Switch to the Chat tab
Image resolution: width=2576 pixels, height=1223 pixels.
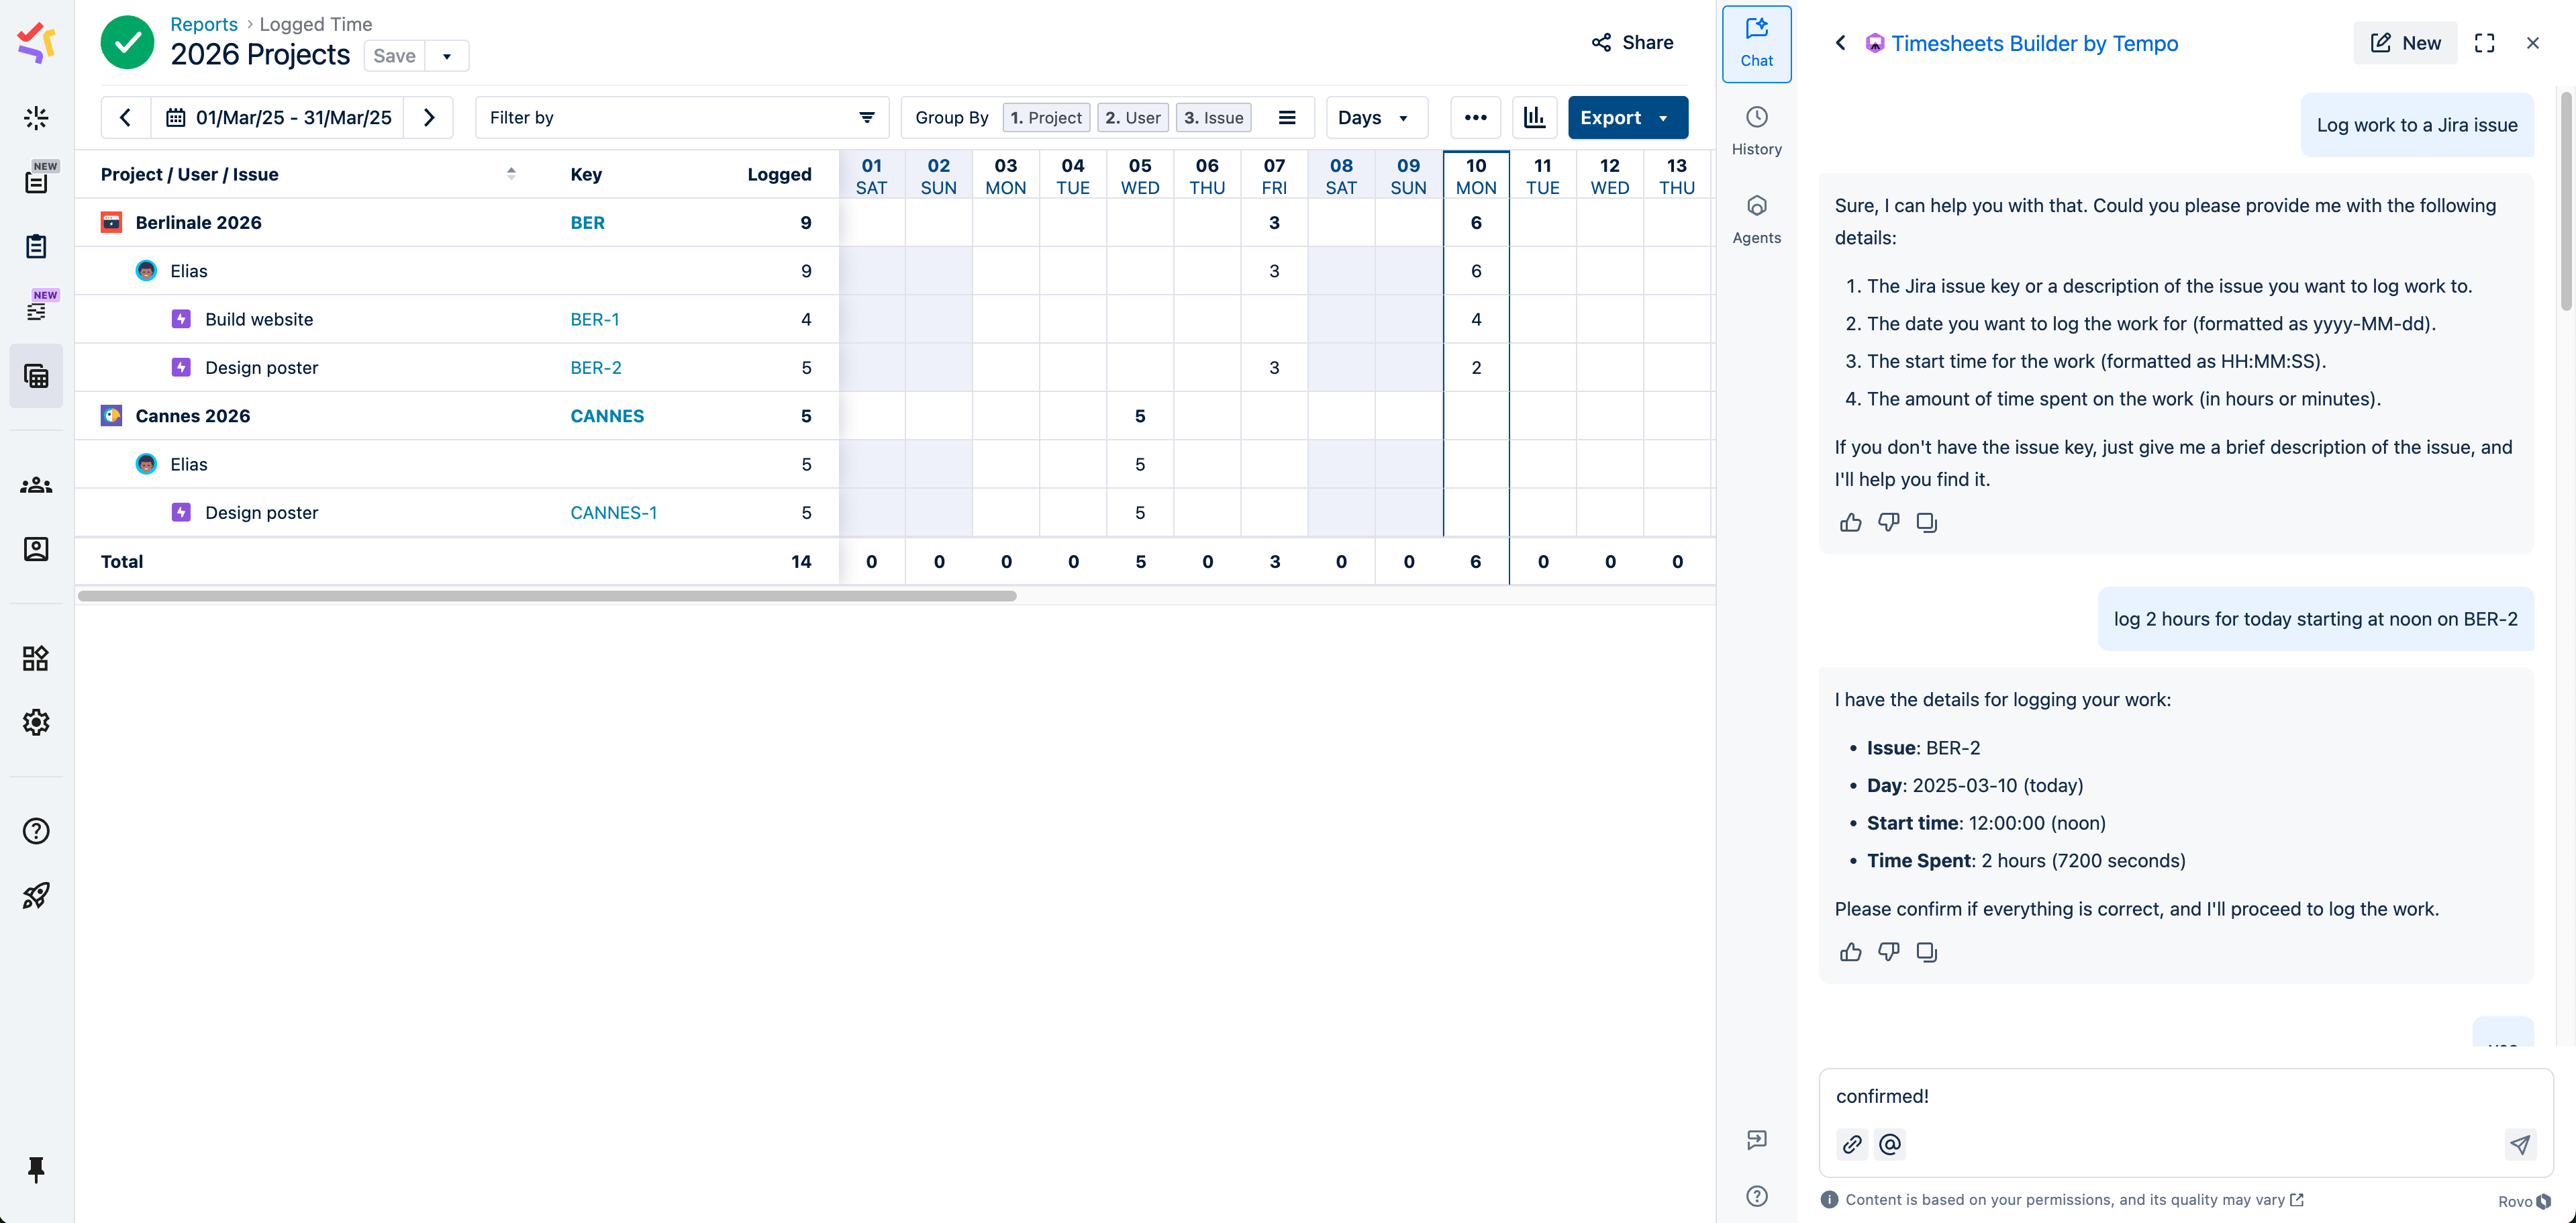click(x=1756, y=44)
